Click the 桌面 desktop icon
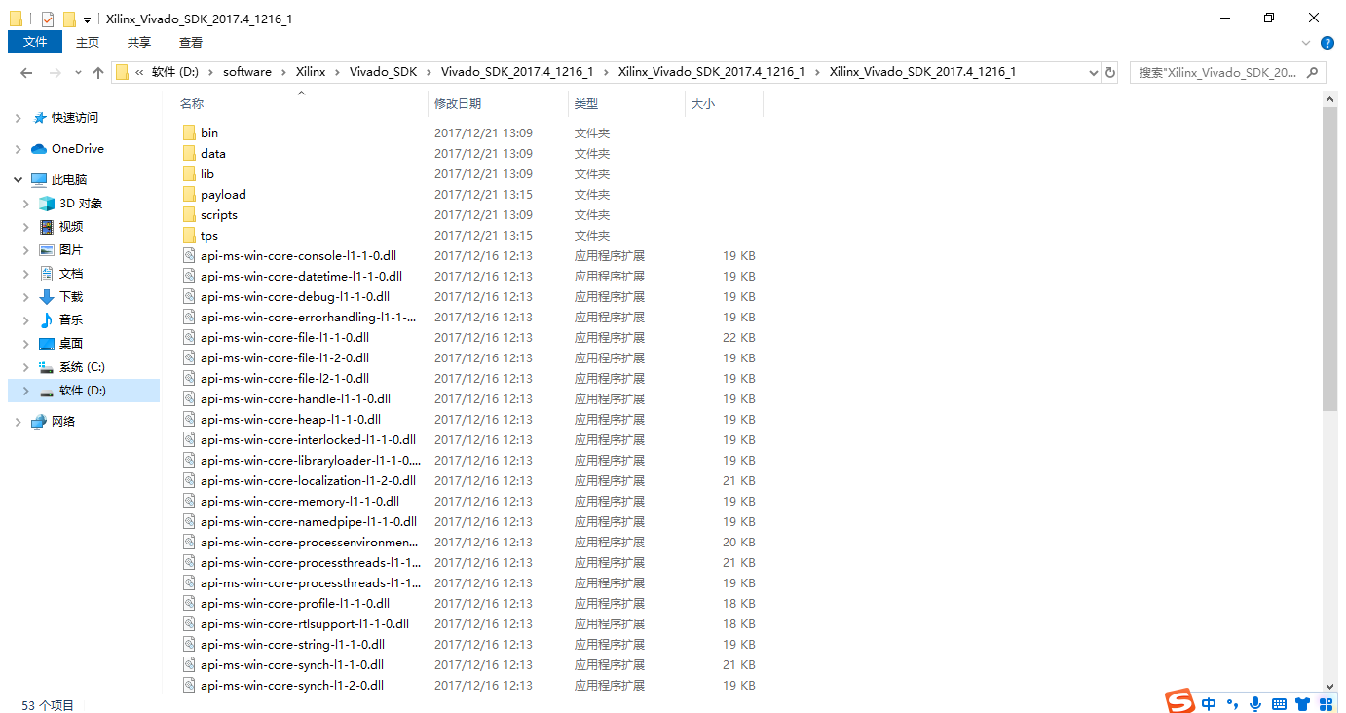The width and height of the screenshot is (1346, 713). (x=47, y=344)
